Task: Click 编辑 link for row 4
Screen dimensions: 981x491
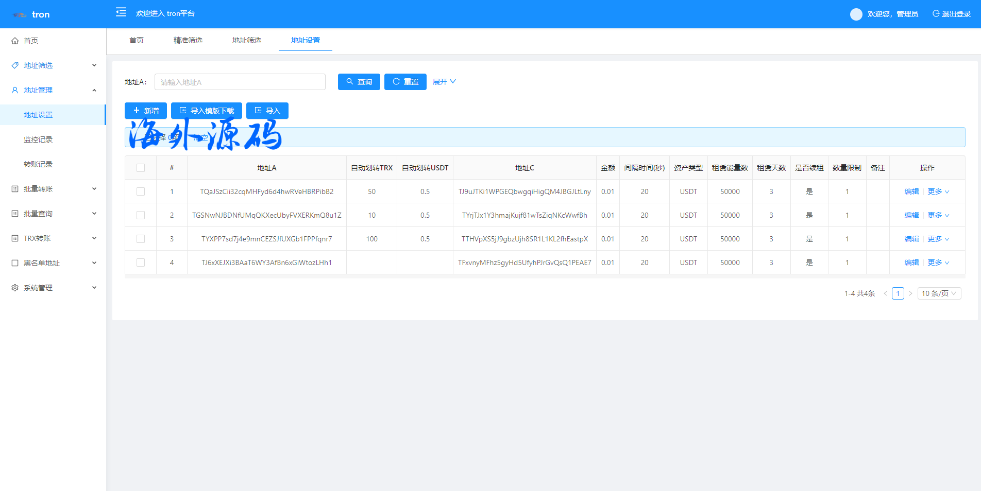Action: [911, 262]
